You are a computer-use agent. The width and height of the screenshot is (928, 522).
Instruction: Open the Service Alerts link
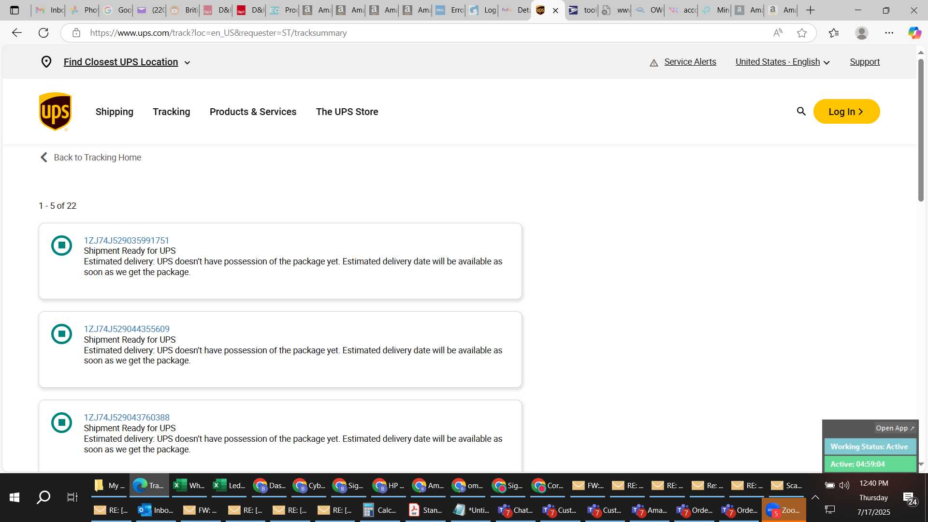tap(690, 62)
